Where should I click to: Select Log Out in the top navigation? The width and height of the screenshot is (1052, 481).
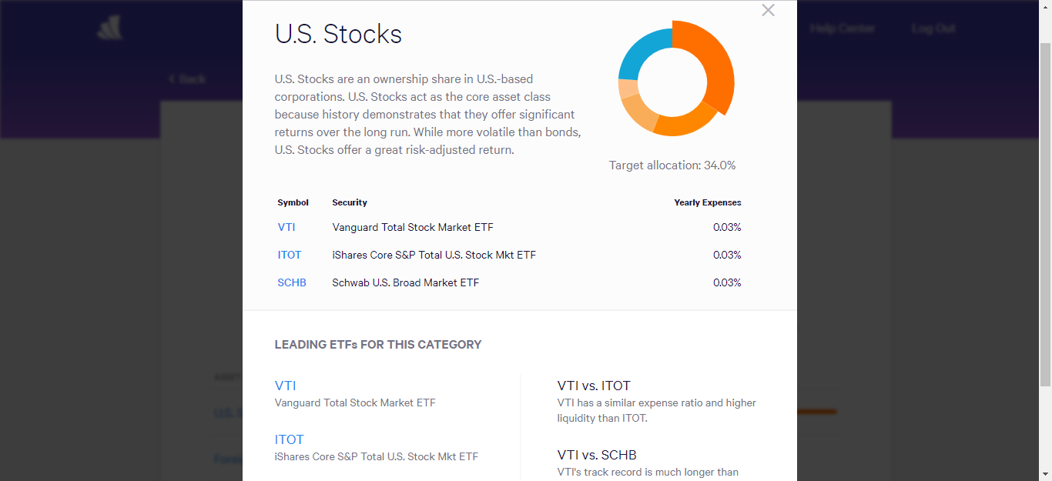click(x=933, y=28)
